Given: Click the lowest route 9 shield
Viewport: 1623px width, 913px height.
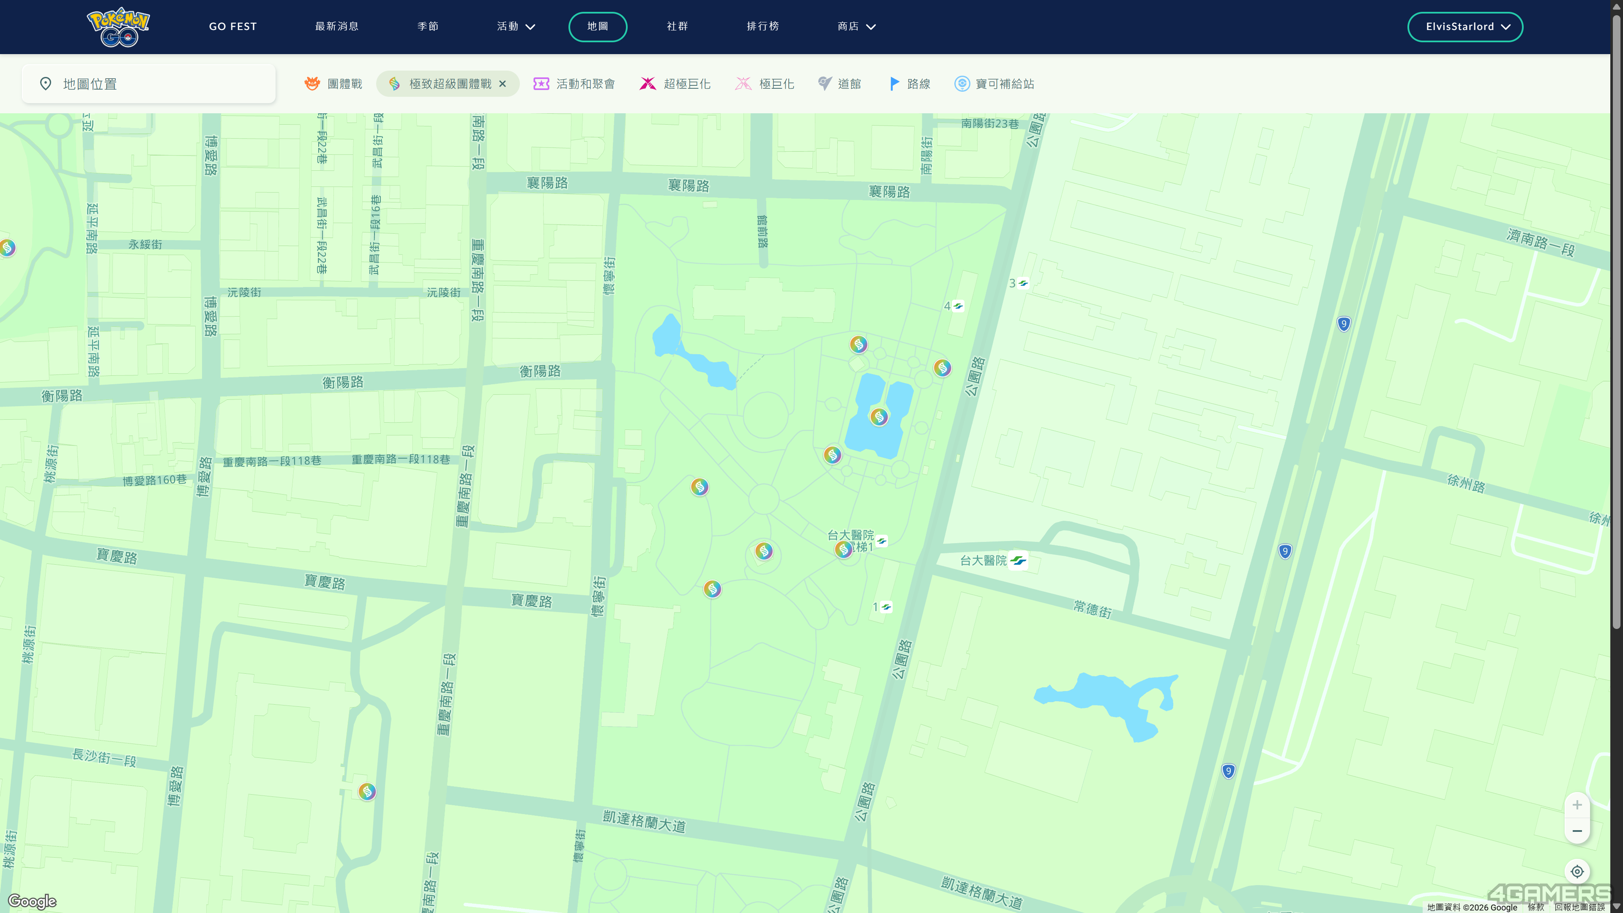Looking at the screenshot, I should (1228, 771).
